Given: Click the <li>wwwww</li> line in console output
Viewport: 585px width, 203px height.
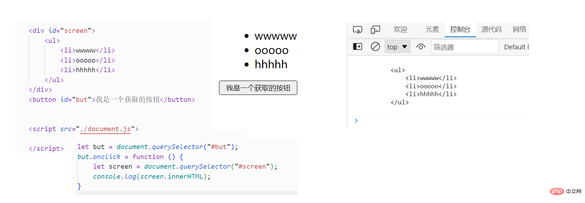Looking at the screenshot, I should click(431, 78).
